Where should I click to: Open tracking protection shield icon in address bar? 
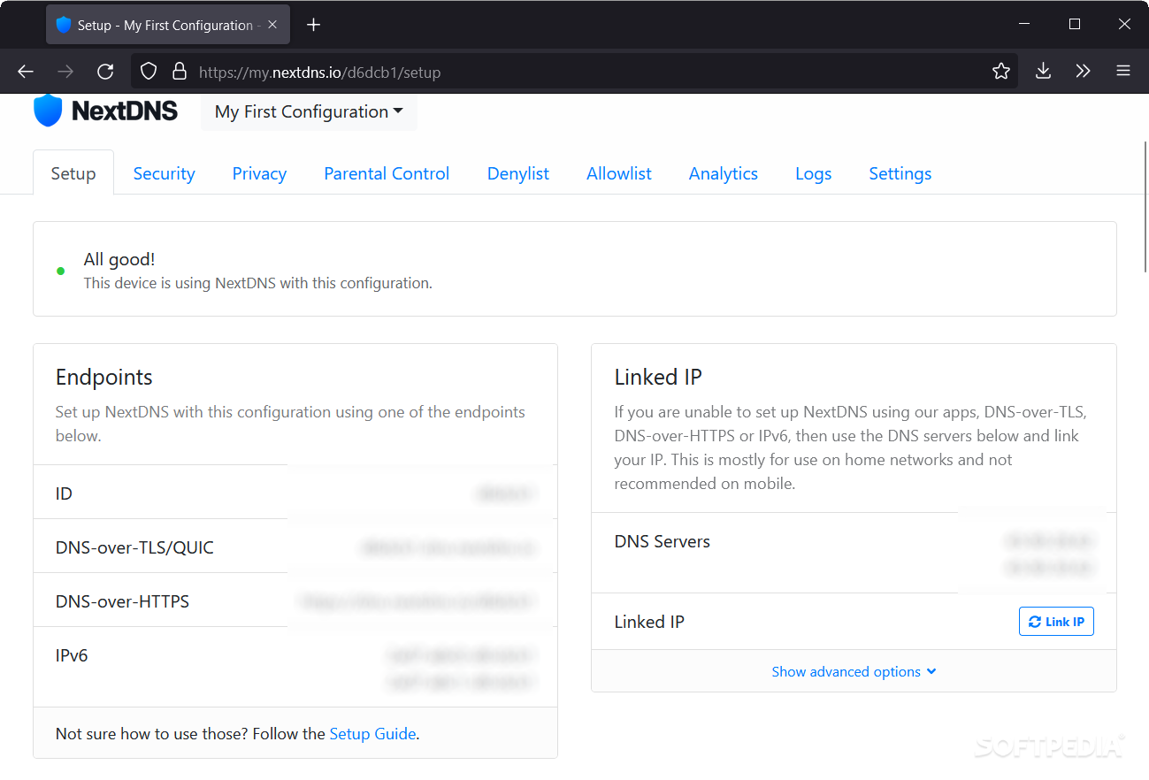point(149,72)
